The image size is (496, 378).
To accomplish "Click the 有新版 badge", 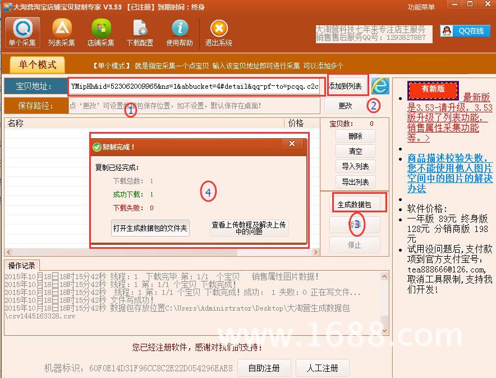I will 433,90.
